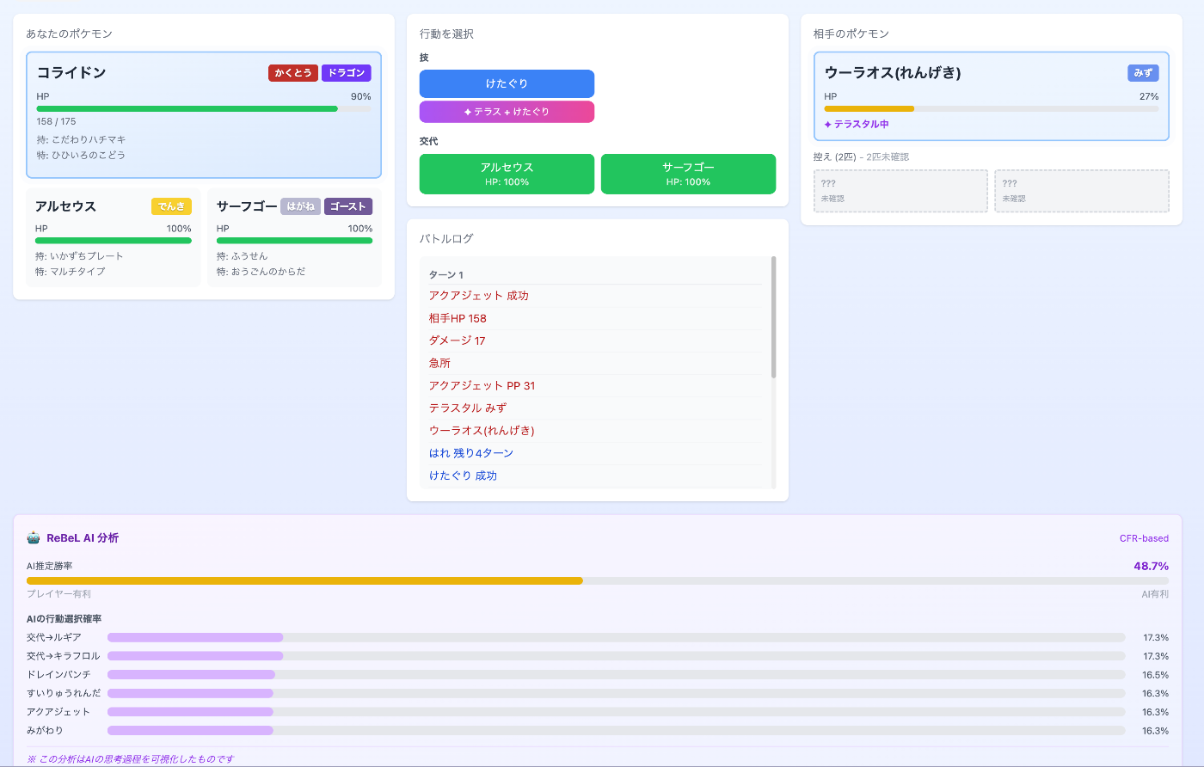Click the AI推定勝率 win rate bar

(598, 580)
